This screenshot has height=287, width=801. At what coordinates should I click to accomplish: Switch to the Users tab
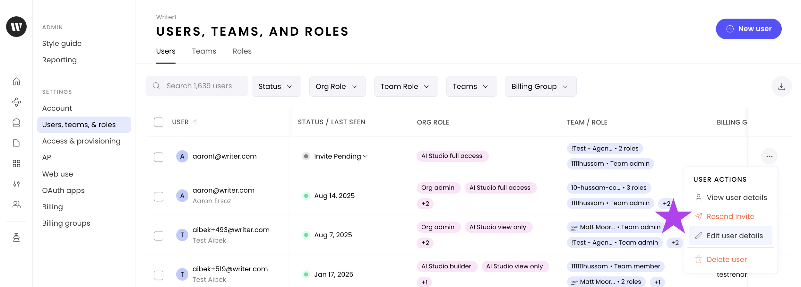(166, 51)
